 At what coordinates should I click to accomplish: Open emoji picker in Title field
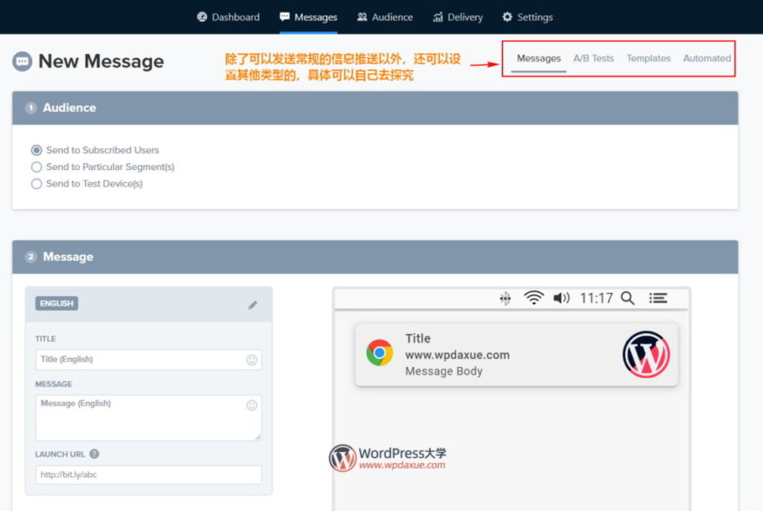251,360
